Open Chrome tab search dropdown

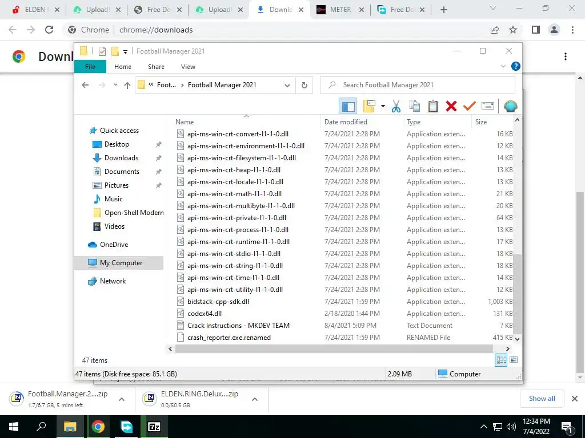pyautogui.click(x=492, y=8)
